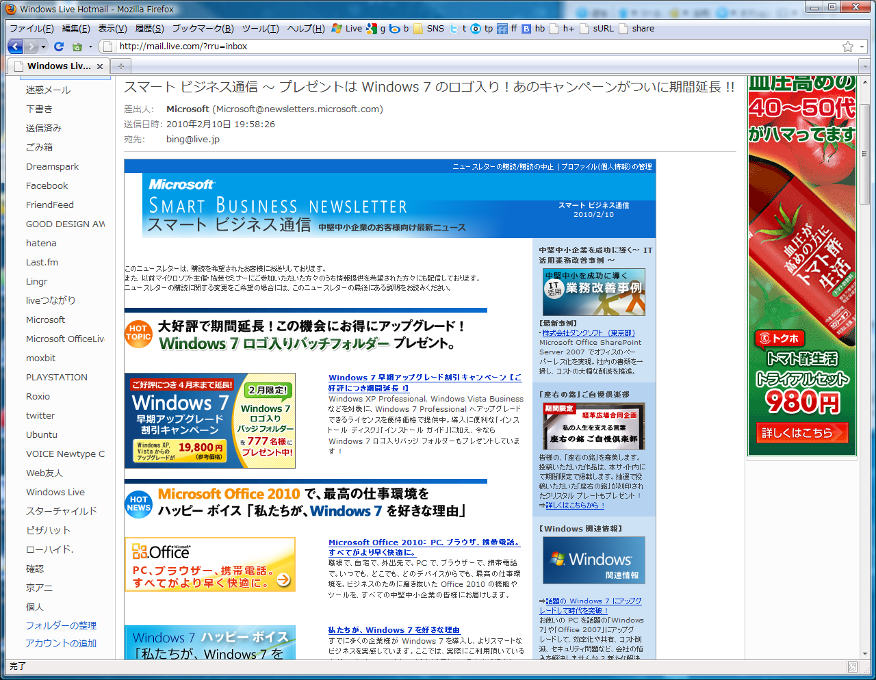Screen dimensions: 876x680
Task: Open the dropdown arrow beside the home icon
Action: point(90,47)
